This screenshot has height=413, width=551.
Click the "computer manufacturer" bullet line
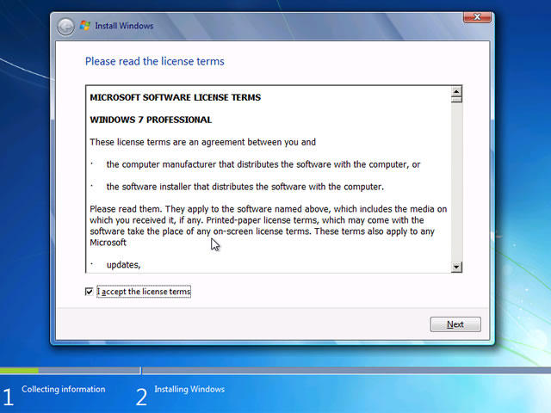pyautogui.click(x=263, y=164)
